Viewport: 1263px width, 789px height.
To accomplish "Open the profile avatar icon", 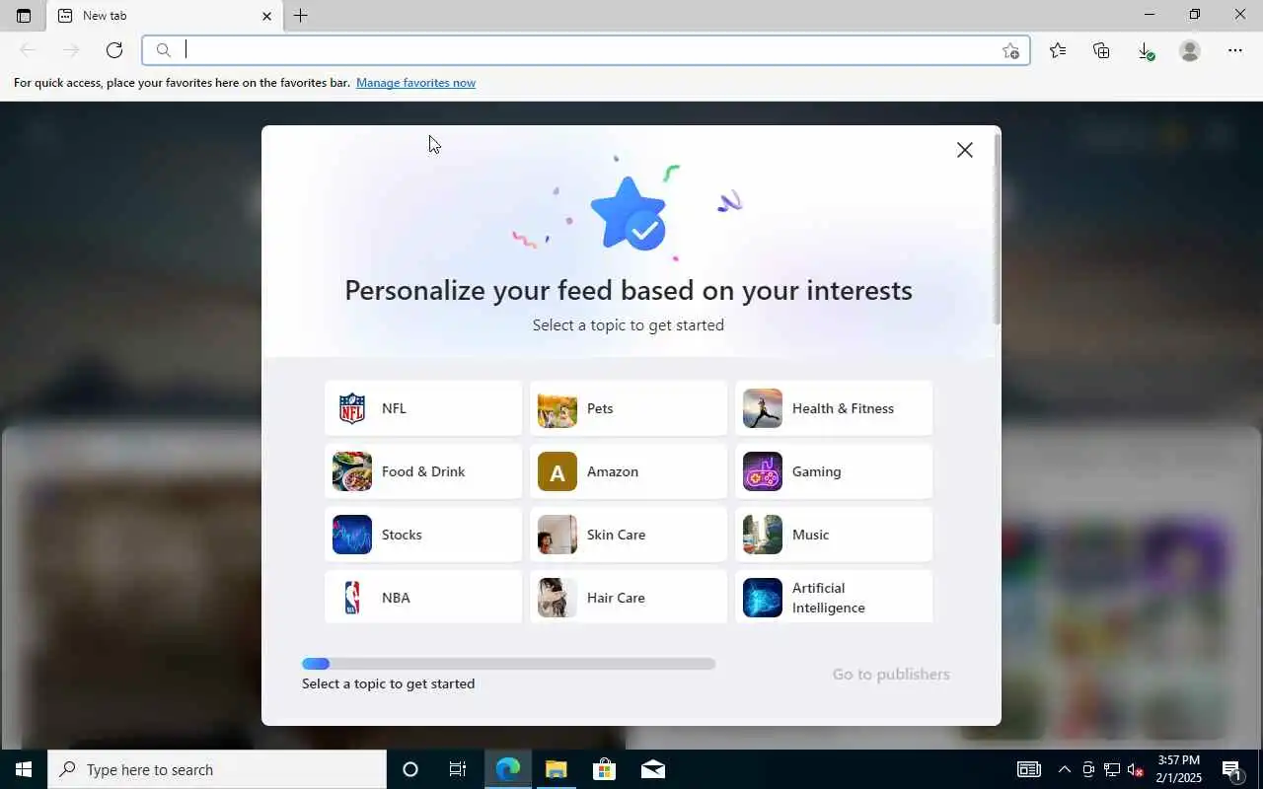I will click(1190, 50).
